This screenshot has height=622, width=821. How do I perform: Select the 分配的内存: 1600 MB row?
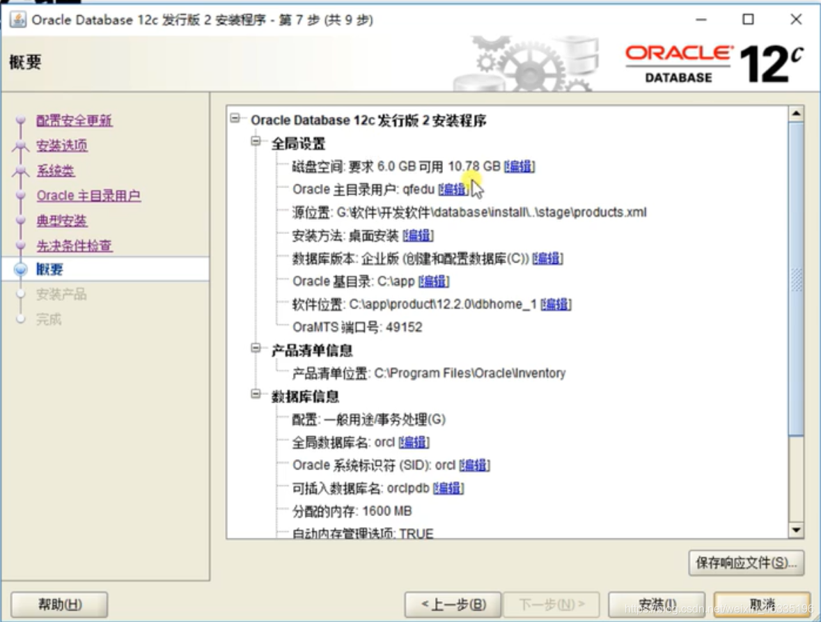[x=352, y=511]
